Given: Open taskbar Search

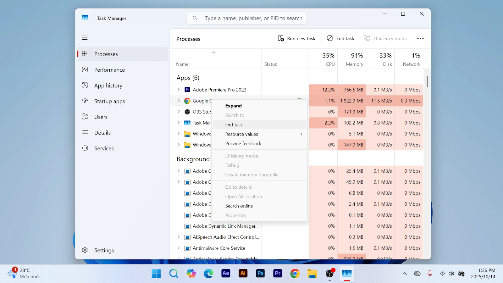Looking at the screenshot, I should click(174, 274).
